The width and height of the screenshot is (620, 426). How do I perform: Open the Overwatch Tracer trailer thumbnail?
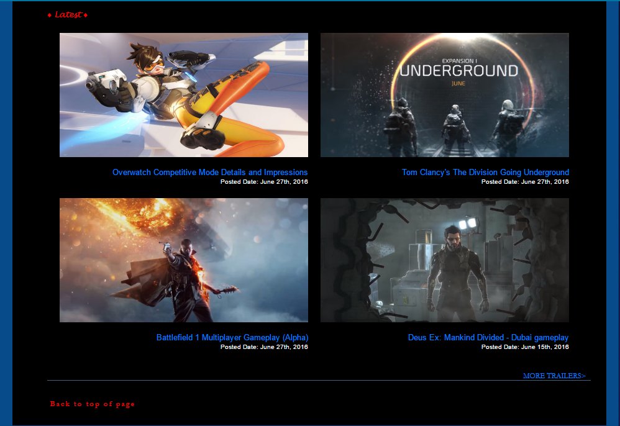tap(184, 95)
